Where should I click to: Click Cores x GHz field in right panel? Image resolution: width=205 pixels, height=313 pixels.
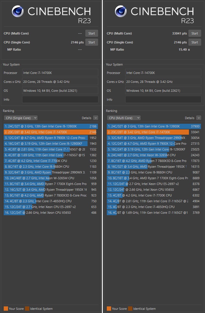coord(163,82)
